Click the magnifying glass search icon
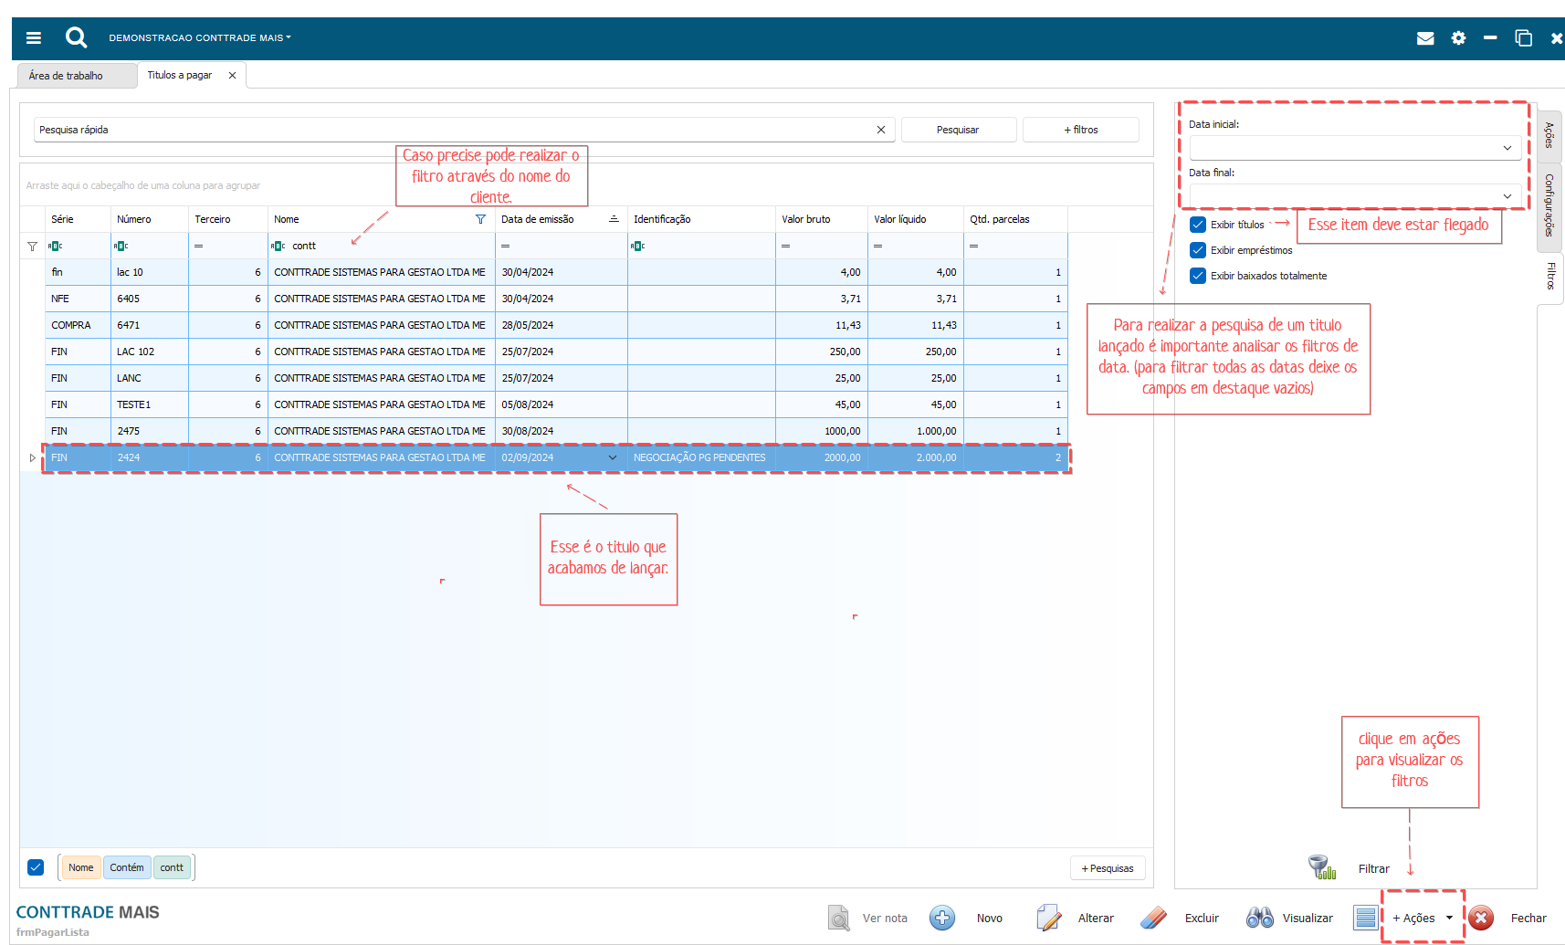The image size is (1565, 945). 76,37
